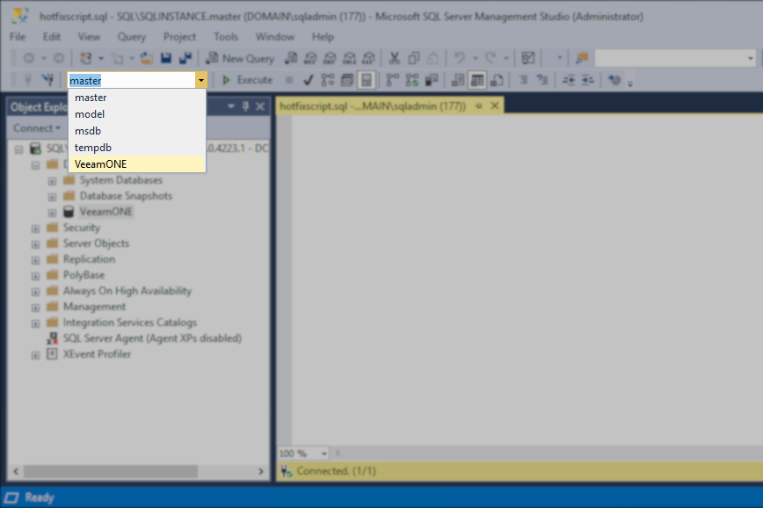Open the Query menu
The image size is (763, 508).
coord(131,37)
